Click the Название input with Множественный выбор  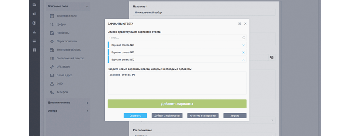pos(204,13)
